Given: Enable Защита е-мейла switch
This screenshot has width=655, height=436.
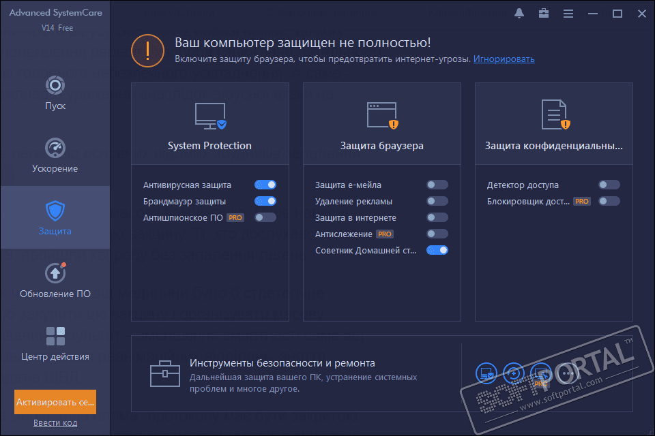Looking at the screenshot, I should pos(437,185).
